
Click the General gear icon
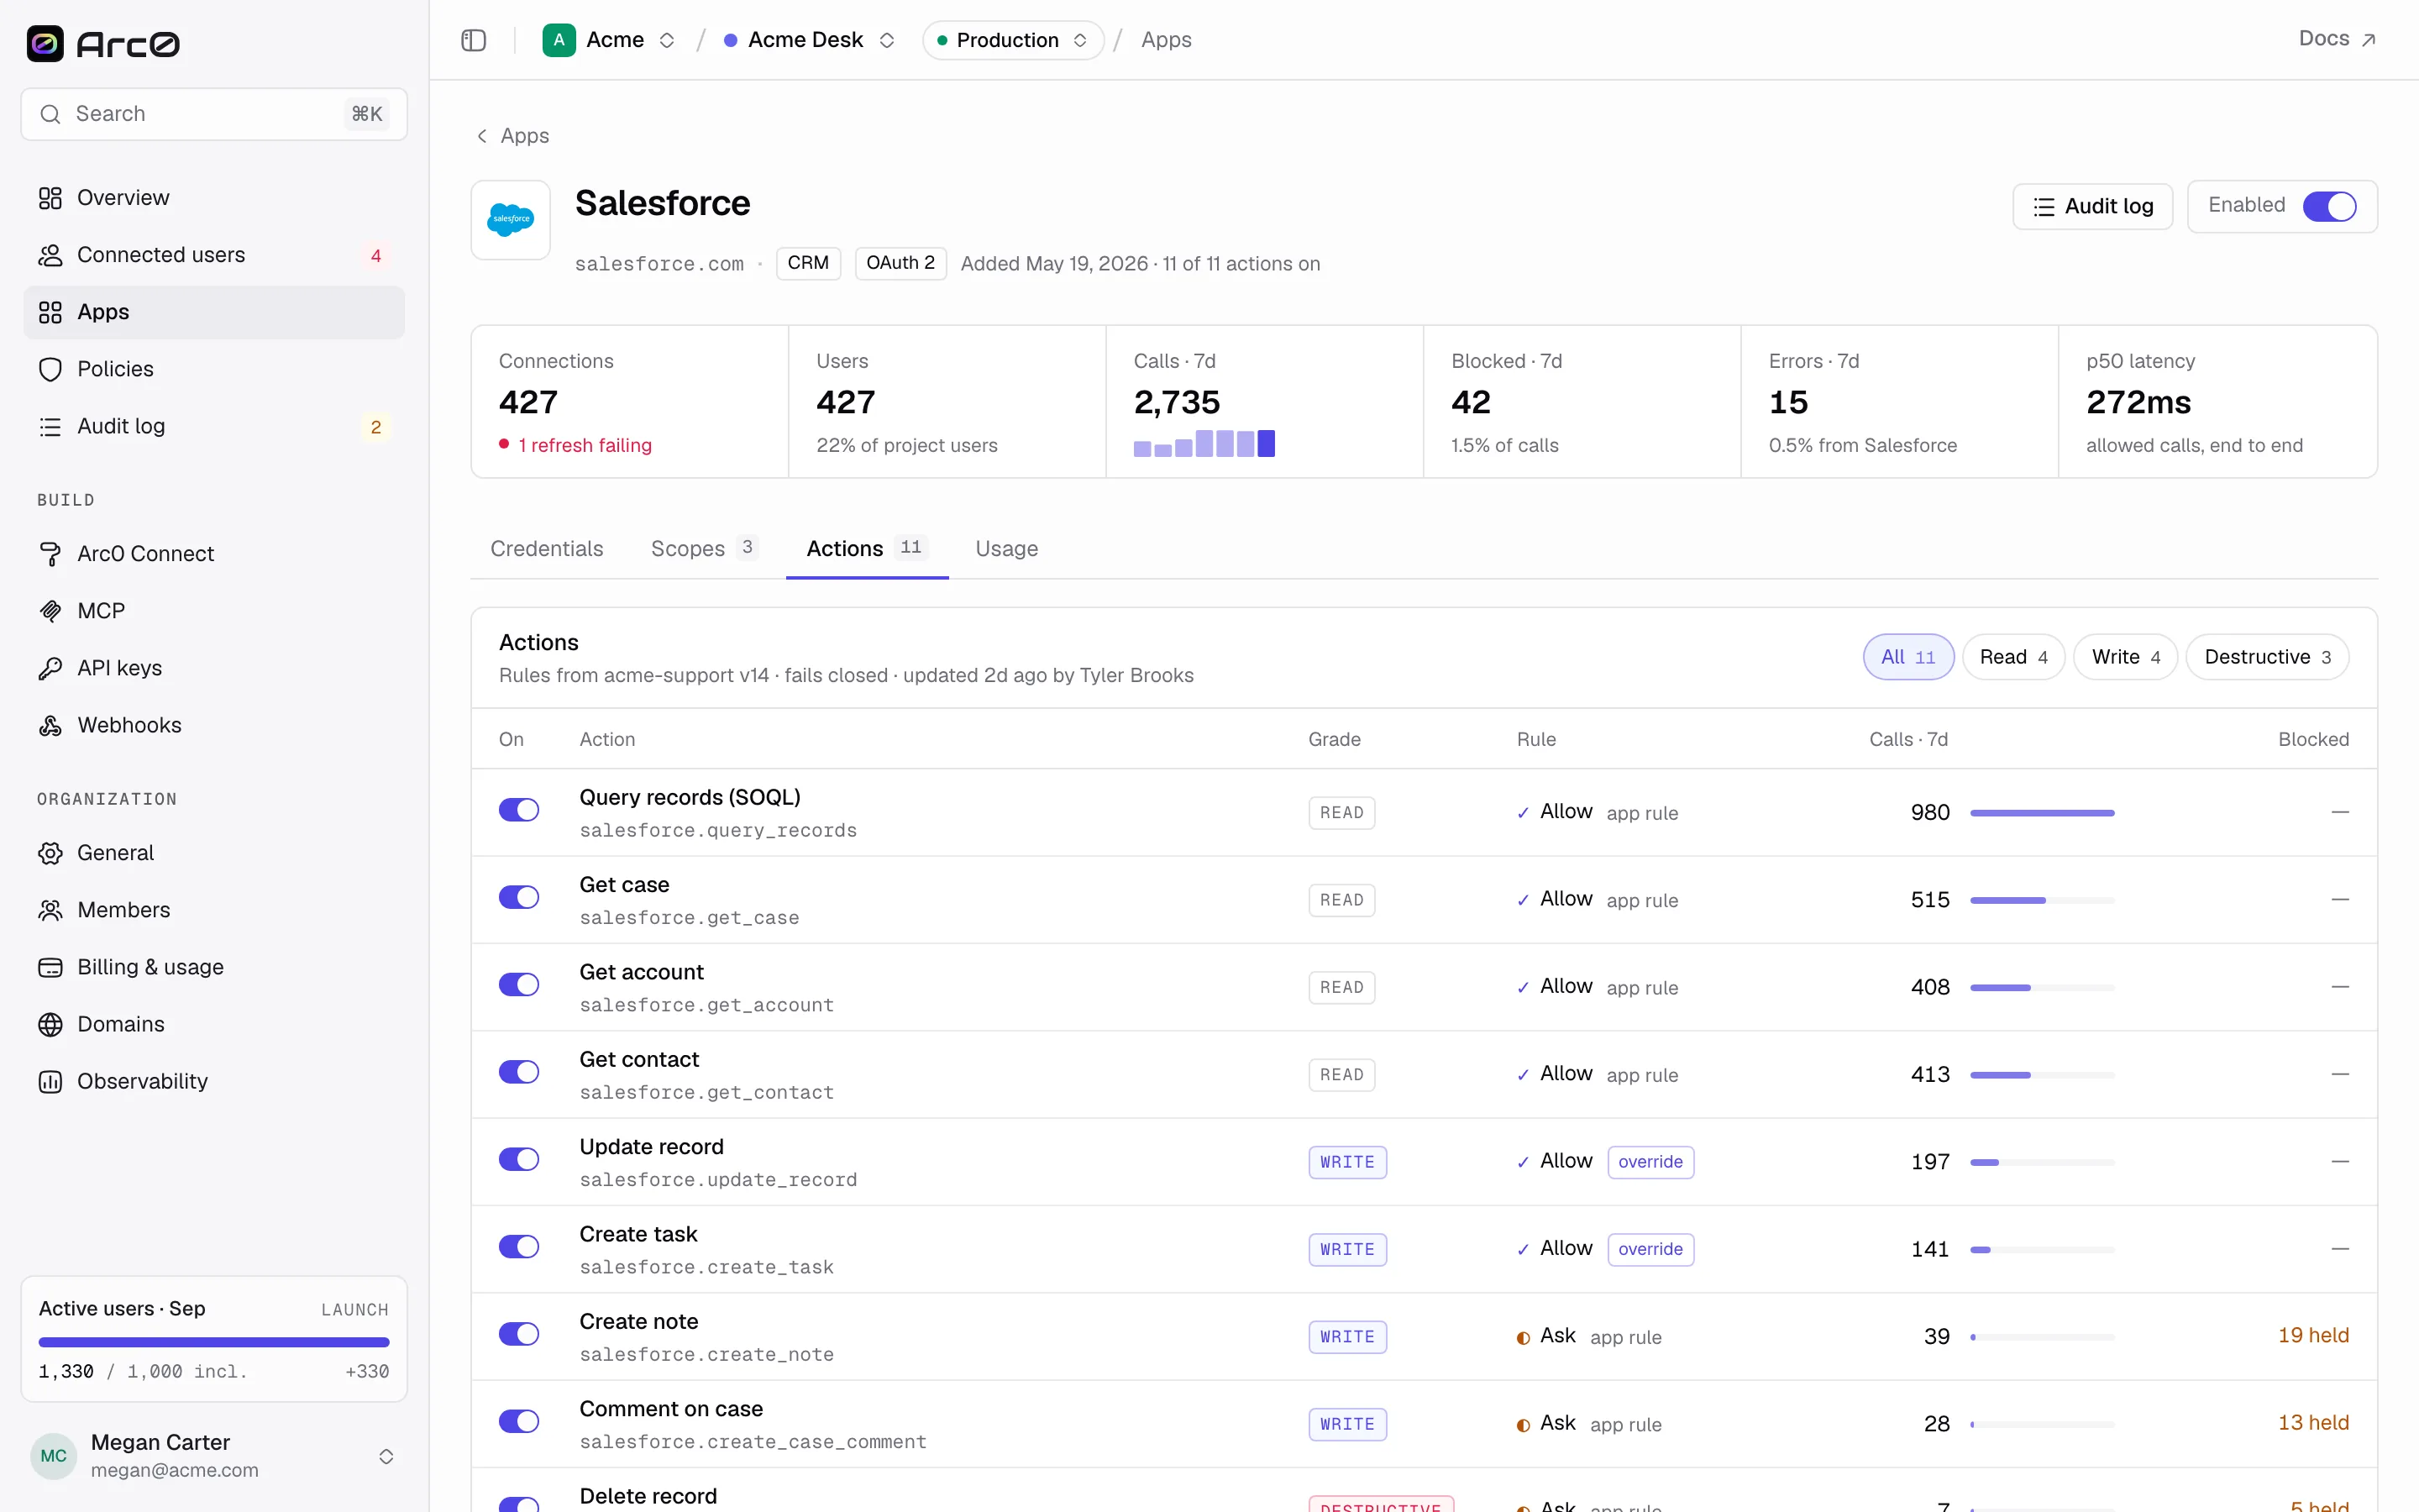pyautogui.click(x=50, y=853)
